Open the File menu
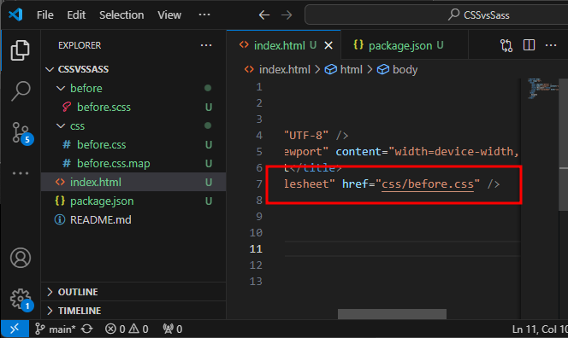This screenshot has height=338, width=568. 45,15
